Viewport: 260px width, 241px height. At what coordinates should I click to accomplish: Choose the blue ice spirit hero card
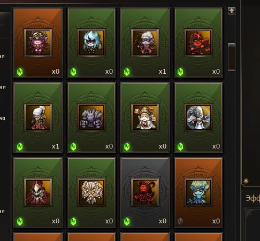(x=198, y=192)
